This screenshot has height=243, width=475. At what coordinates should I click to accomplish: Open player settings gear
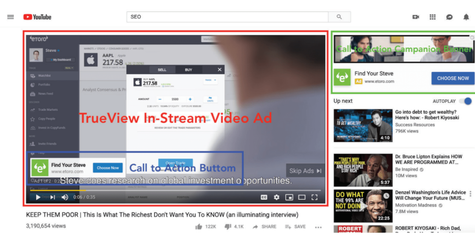(276, 197)
